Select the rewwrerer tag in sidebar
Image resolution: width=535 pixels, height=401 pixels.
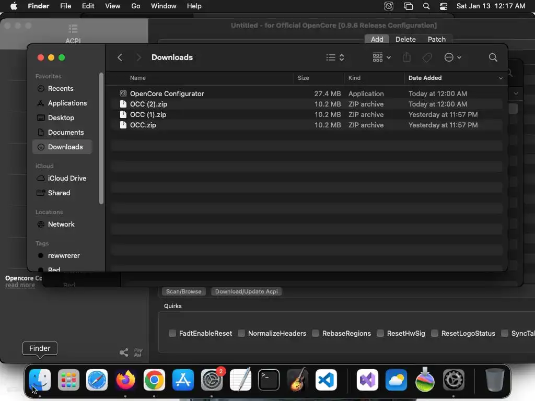pos(62,256)
